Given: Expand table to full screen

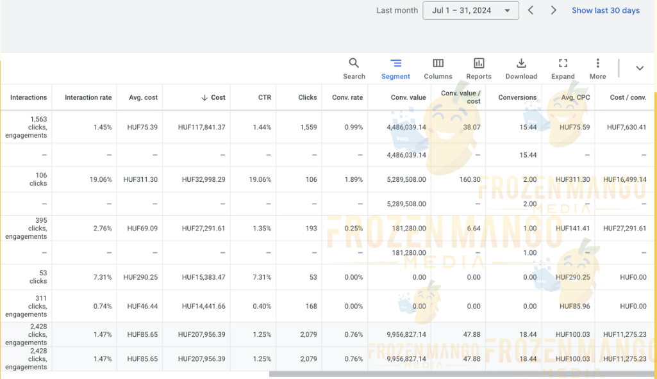Looking at the screenshot, I should coord(563,63).
